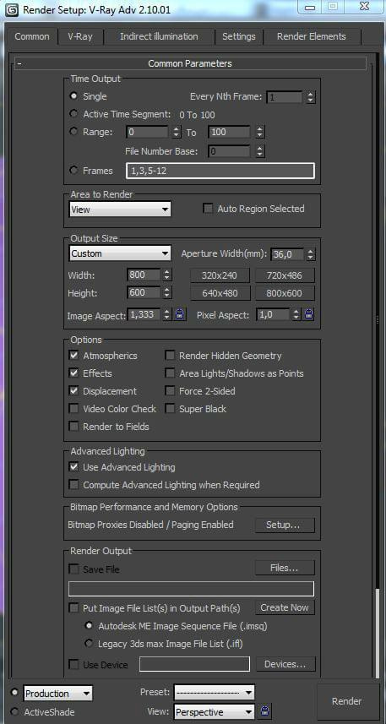Enable Compute Advanced Lighting when Required
386x724 pixels.
pos(73,485)
